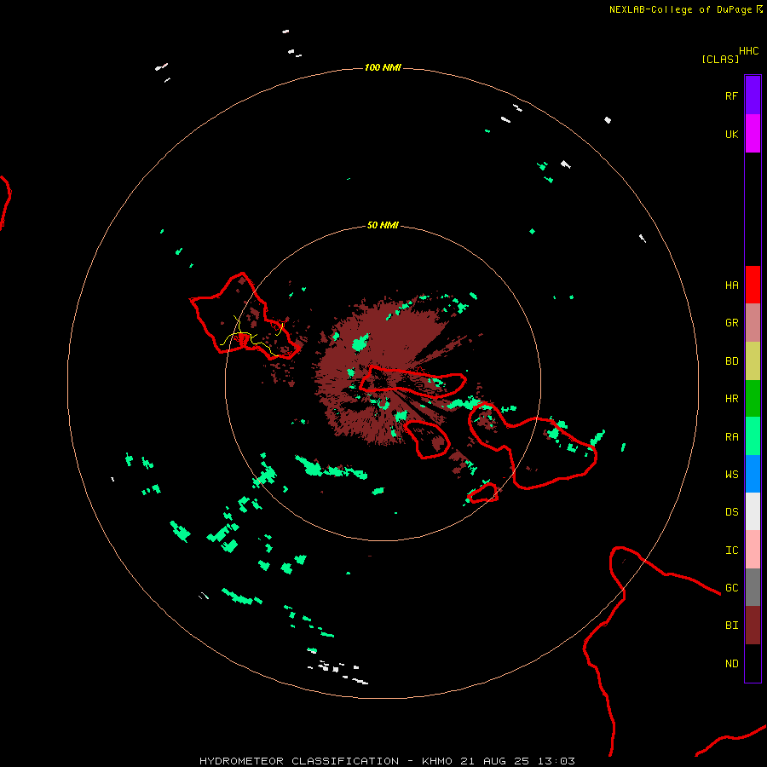
Task: Click the HR legend label
Action: click(731, 399)
